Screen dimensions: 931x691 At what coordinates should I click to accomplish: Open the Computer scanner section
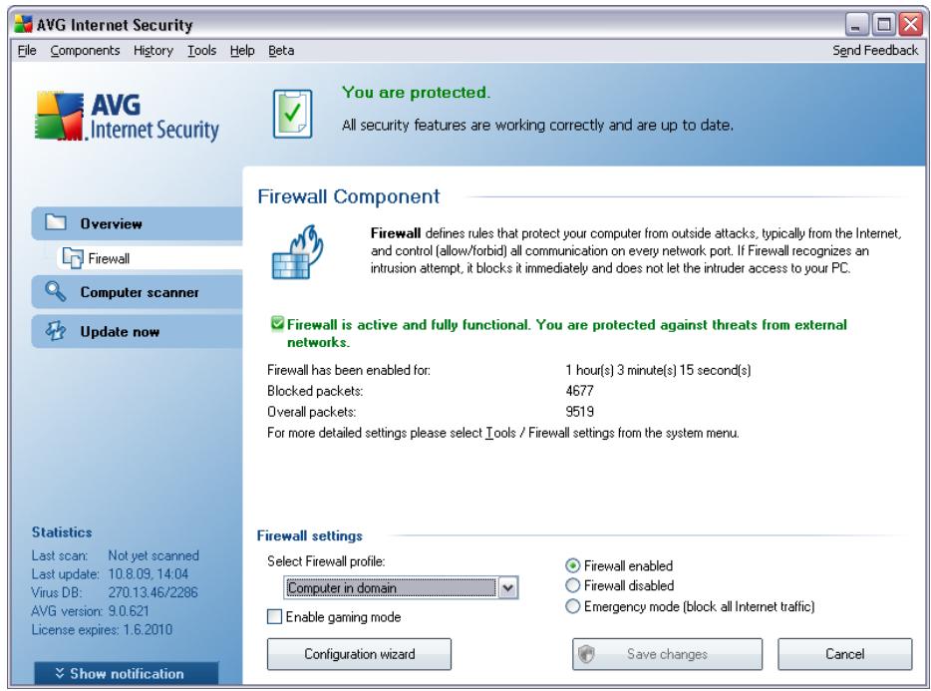(137, 292)
